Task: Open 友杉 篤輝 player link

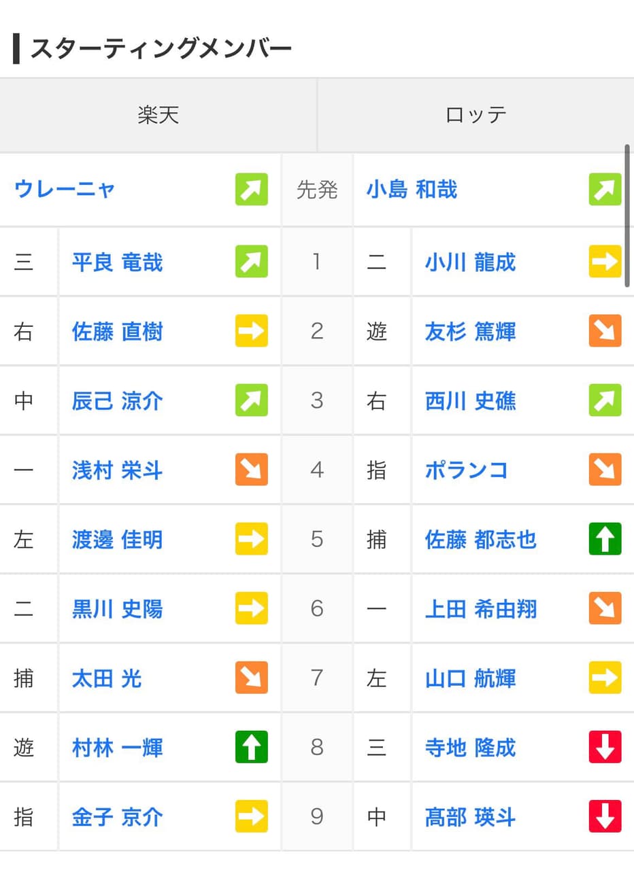Action: click(470, 332)
